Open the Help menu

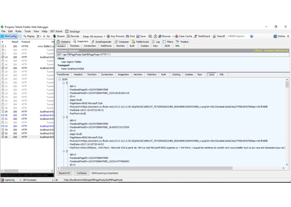pyautogui.click(x=44, y=31)
